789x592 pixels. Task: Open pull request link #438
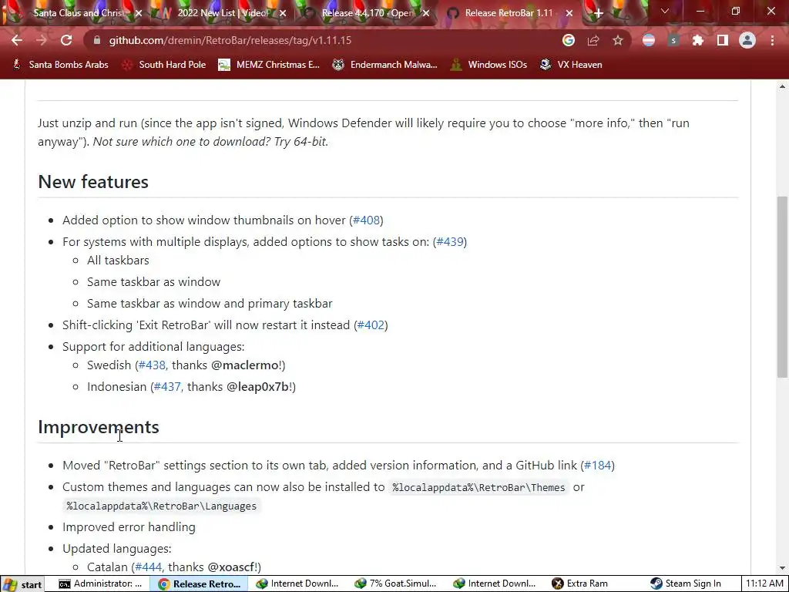coord(152,365)
